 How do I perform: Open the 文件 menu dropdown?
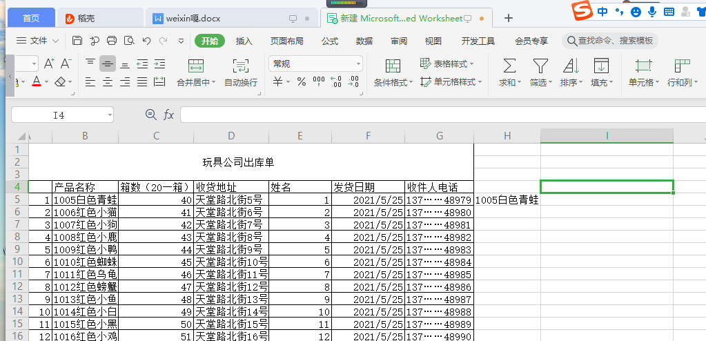click(38, 41)
